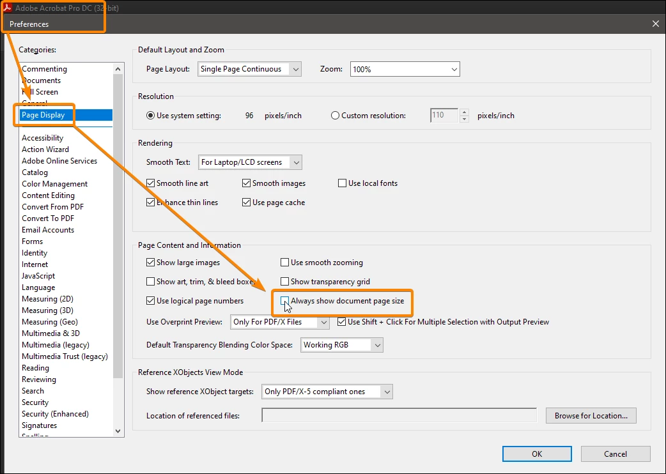This screenshot has height=474, width=666.
Task: Enable Always show document page size
Action: pyautogui.click(x=284, y=301)
